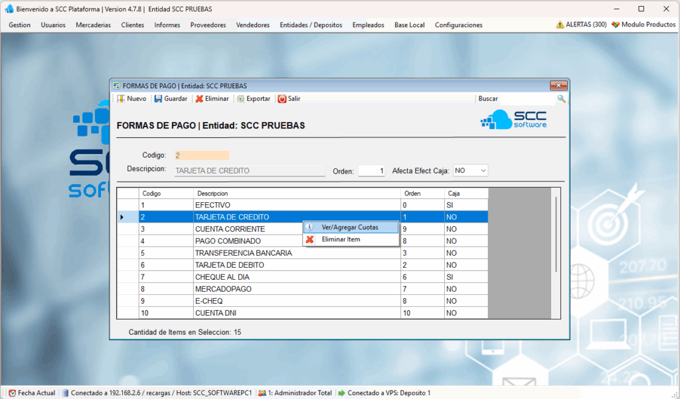Open the Mercaderias menu
Image resolution: width=680 pixels, height=399 pixels.
tap(94, 25)
